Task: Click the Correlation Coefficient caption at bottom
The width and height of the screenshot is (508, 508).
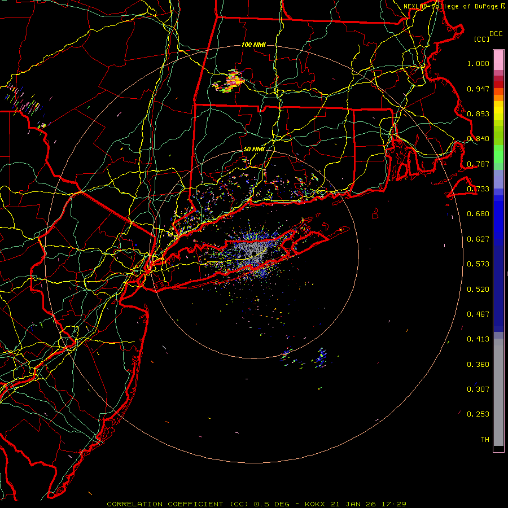Action: (256, 504)
